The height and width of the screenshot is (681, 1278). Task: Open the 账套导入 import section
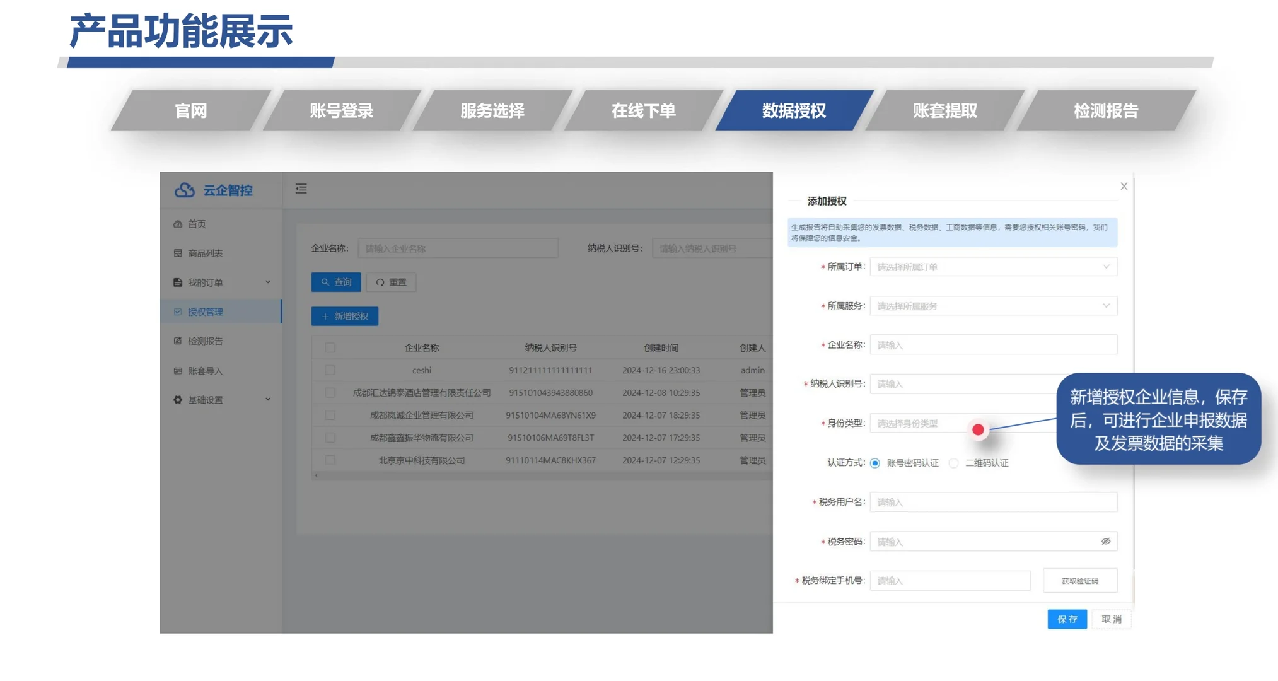click(x=204, y=370)
